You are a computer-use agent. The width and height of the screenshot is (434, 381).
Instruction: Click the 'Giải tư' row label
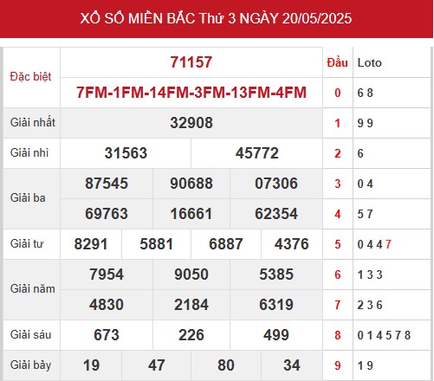(27, 243)
